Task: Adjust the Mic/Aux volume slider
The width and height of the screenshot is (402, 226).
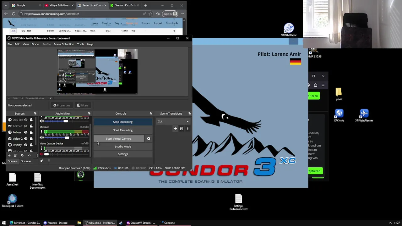Action: [67, 138]
